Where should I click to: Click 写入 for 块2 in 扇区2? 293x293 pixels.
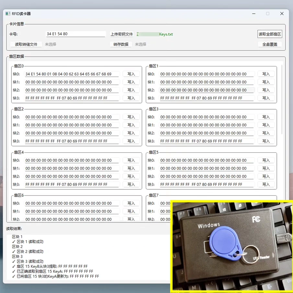click(132, 133)
